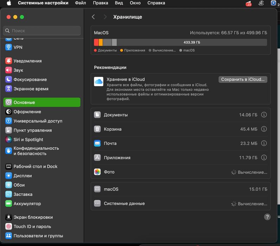Open the Заставка screensaver icon

point(8,194)
